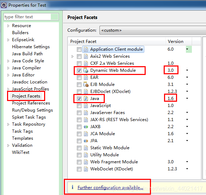Click the info icon beside Further configuration
The image size is (206, 195).
(72, 187)
